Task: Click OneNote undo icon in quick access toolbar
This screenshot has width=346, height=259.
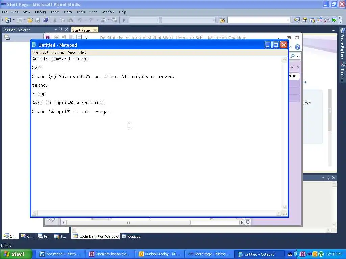Action: point(64,37)
